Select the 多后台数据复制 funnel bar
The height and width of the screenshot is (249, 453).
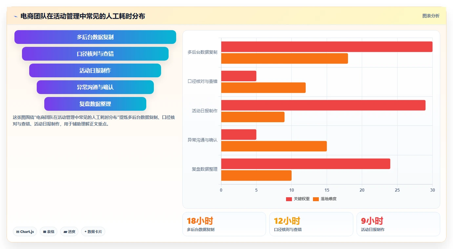[95, 37]
